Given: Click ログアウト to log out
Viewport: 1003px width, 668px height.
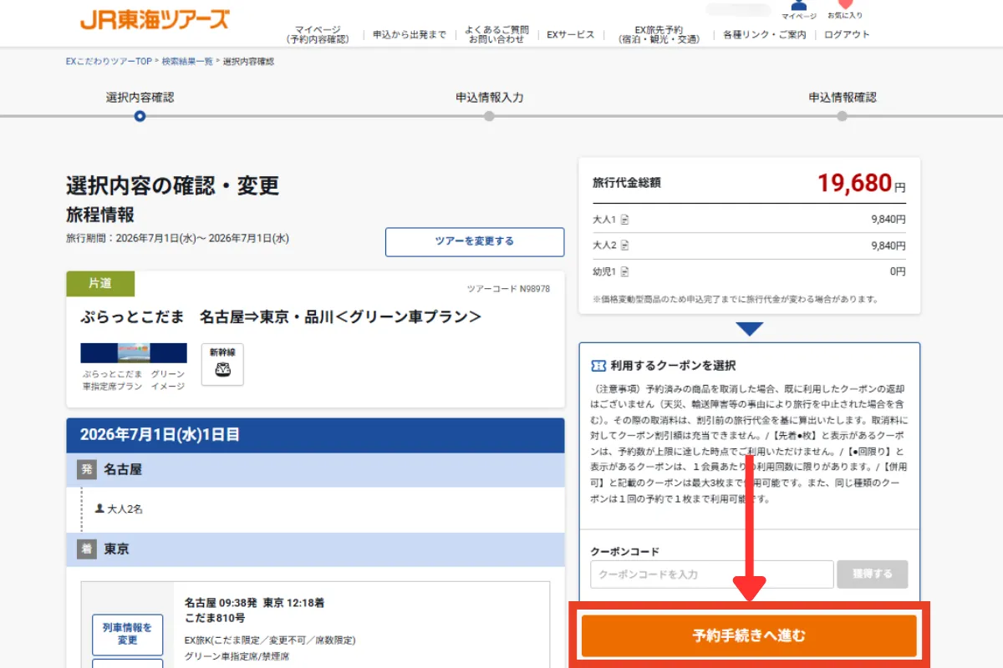Looking at the screenshot, I should [x=847, y=34].
